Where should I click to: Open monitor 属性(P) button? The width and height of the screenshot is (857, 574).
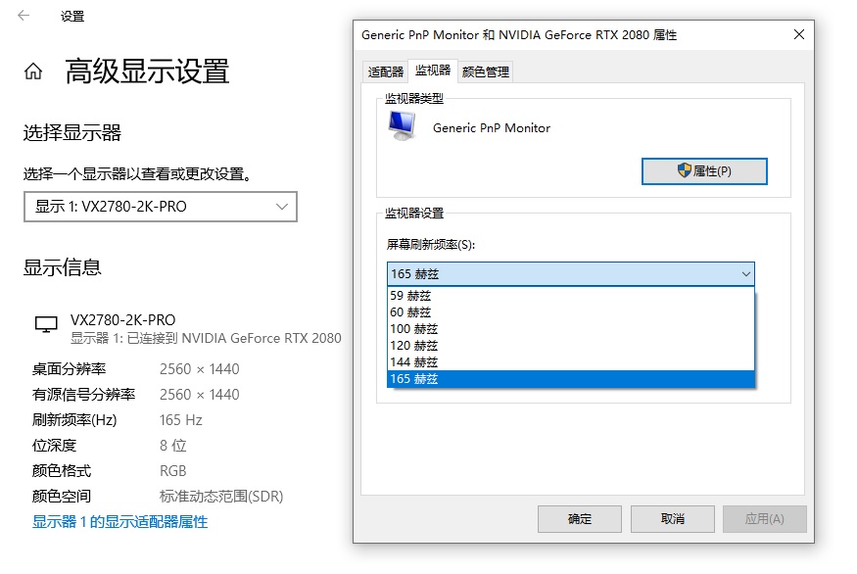704,171
